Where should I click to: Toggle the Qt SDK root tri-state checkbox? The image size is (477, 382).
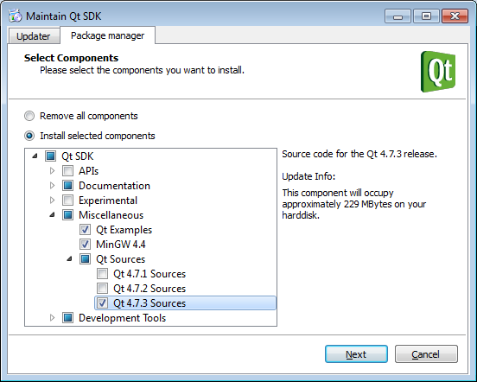(x=50, y=156)
